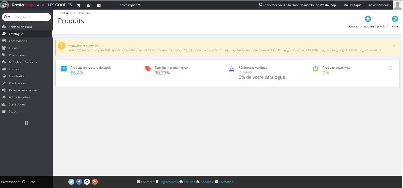Open the Google Plus icon in footer
The width and height of the screenshot is (403, 188).
pyautogui.click(x=95, y=182)
